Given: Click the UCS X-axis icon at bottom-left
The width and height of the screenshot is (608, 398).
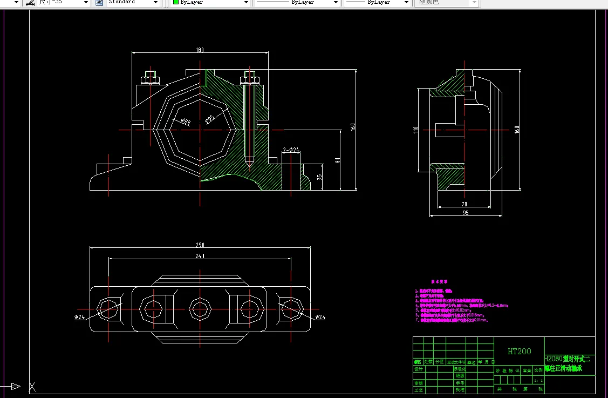Looking at the screenshot, I should 32,386.
